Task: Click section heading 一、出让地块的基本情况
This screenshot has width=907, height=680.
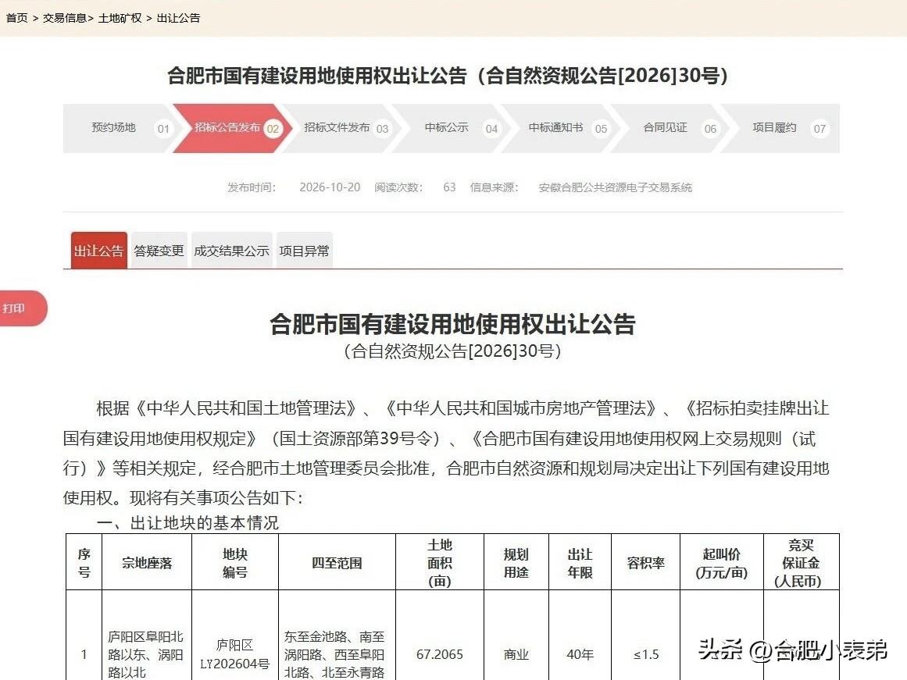Action: 188,523
